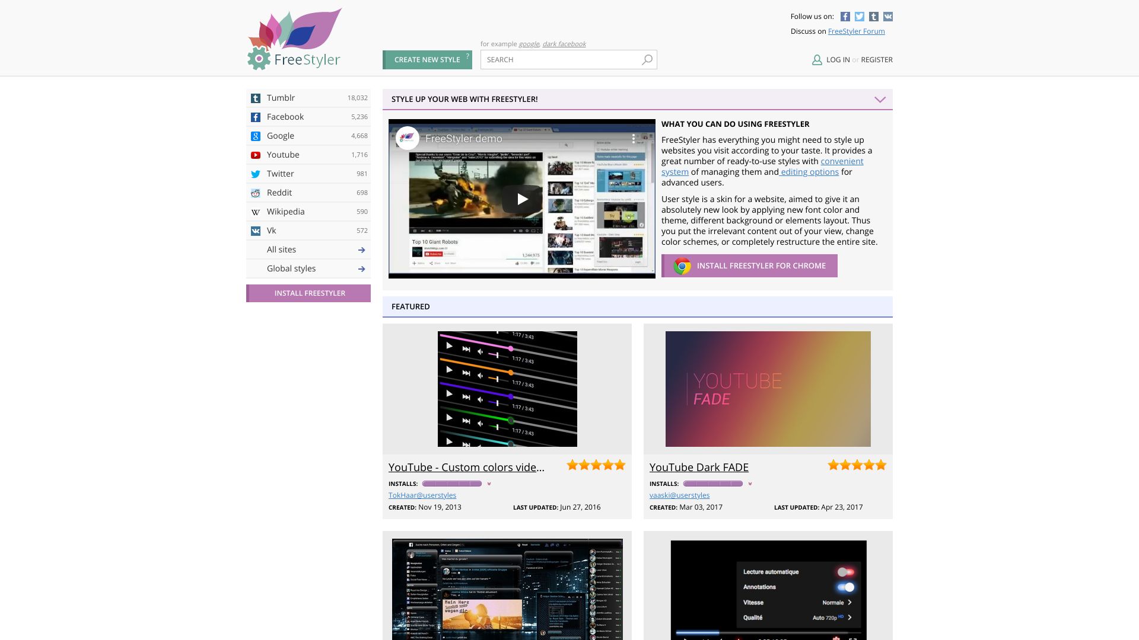Click the question mark on Create New Style
Image resolution: width=1139 pixels, height=640 pixels.
pos(467,56)
